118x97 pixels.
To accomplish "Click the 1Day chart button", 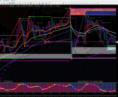I will (57, 6).
